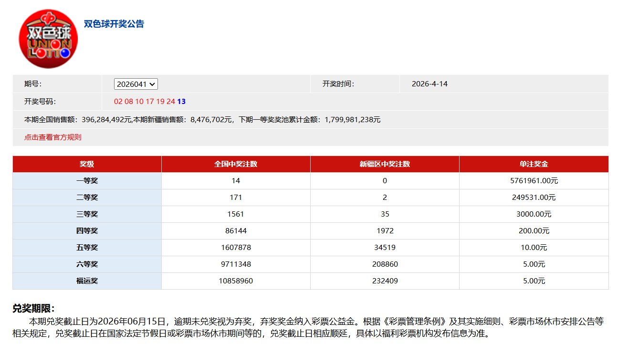Open the 期号 dropdown showing 2026041
Viewport: 618px width, 344px height.
[x=136, y=84]
